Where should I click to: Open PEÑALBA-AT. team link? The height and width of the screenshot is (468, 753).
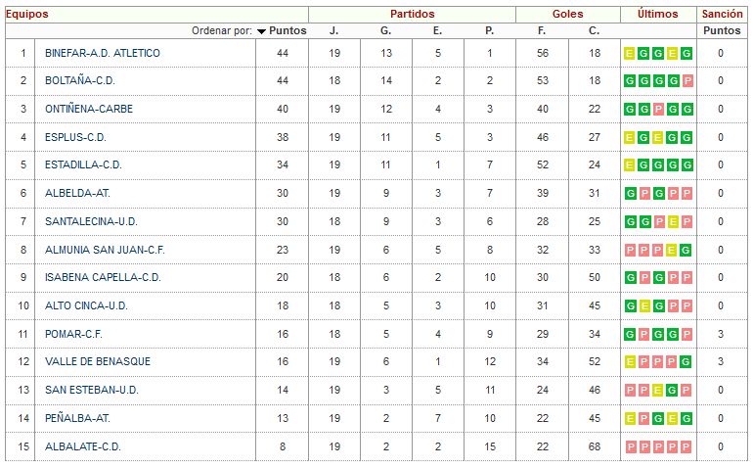point(77,418)
